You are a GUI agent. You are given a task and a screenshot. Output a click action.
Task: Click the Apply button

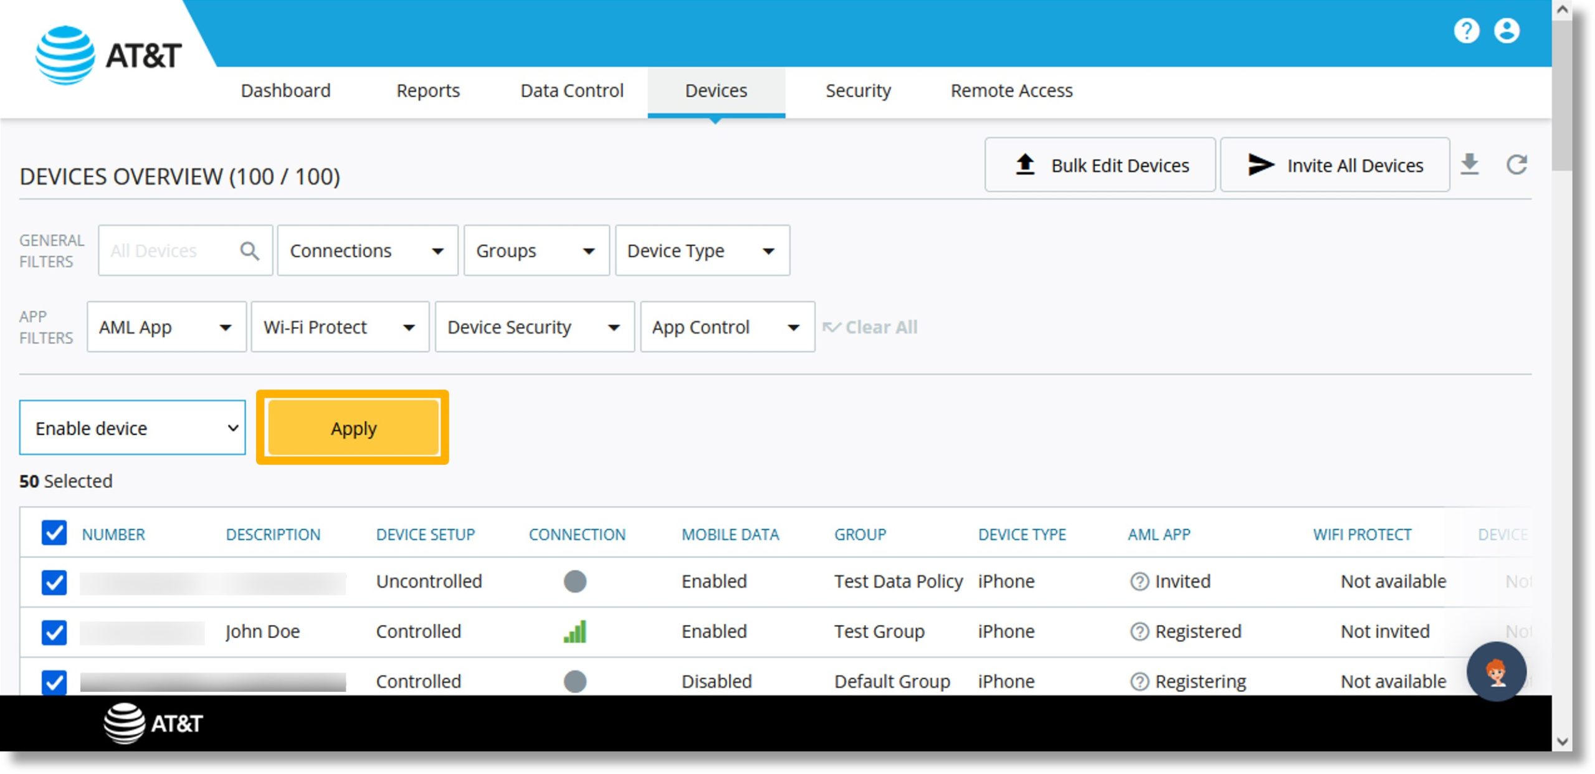click(x=353, y=428)
